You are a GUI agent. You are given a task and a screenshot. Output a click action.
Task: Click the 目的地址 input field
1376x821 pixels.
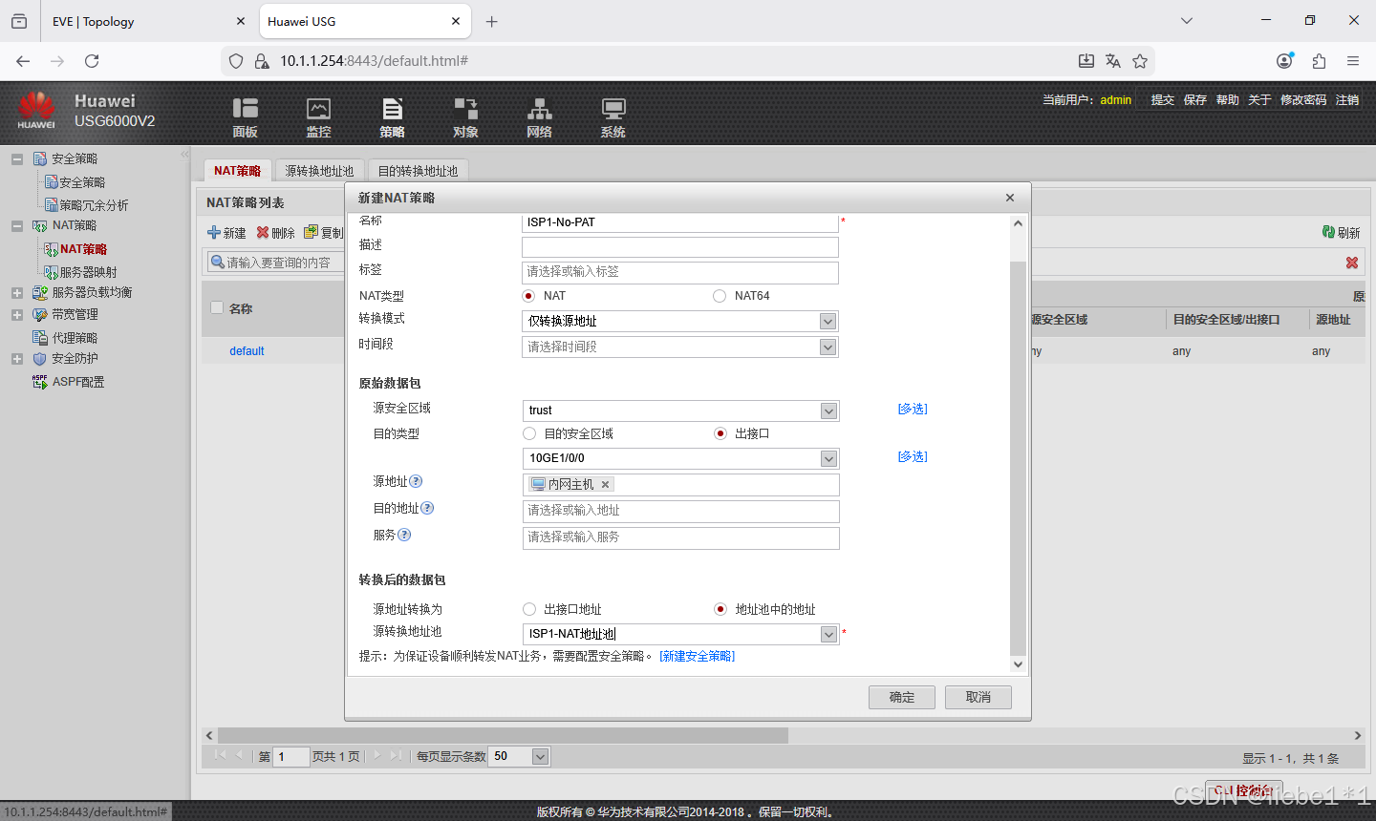pyautogui.click(x=681, y=511)
